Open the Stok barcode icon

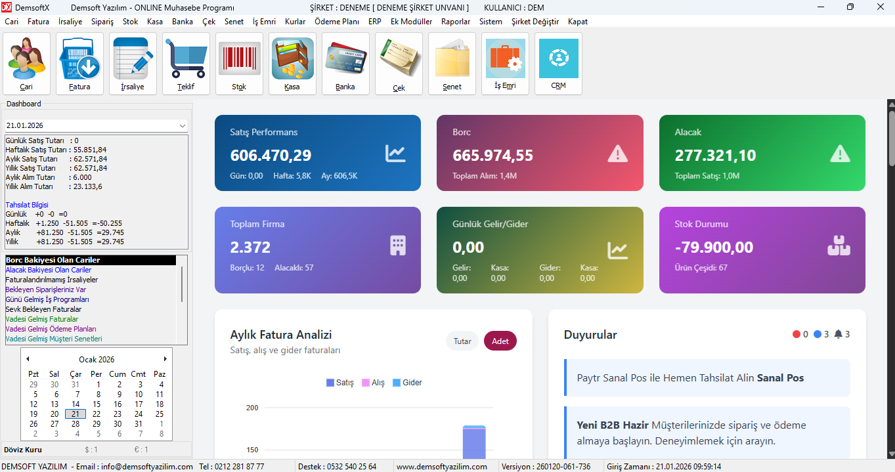pos(239,63)
